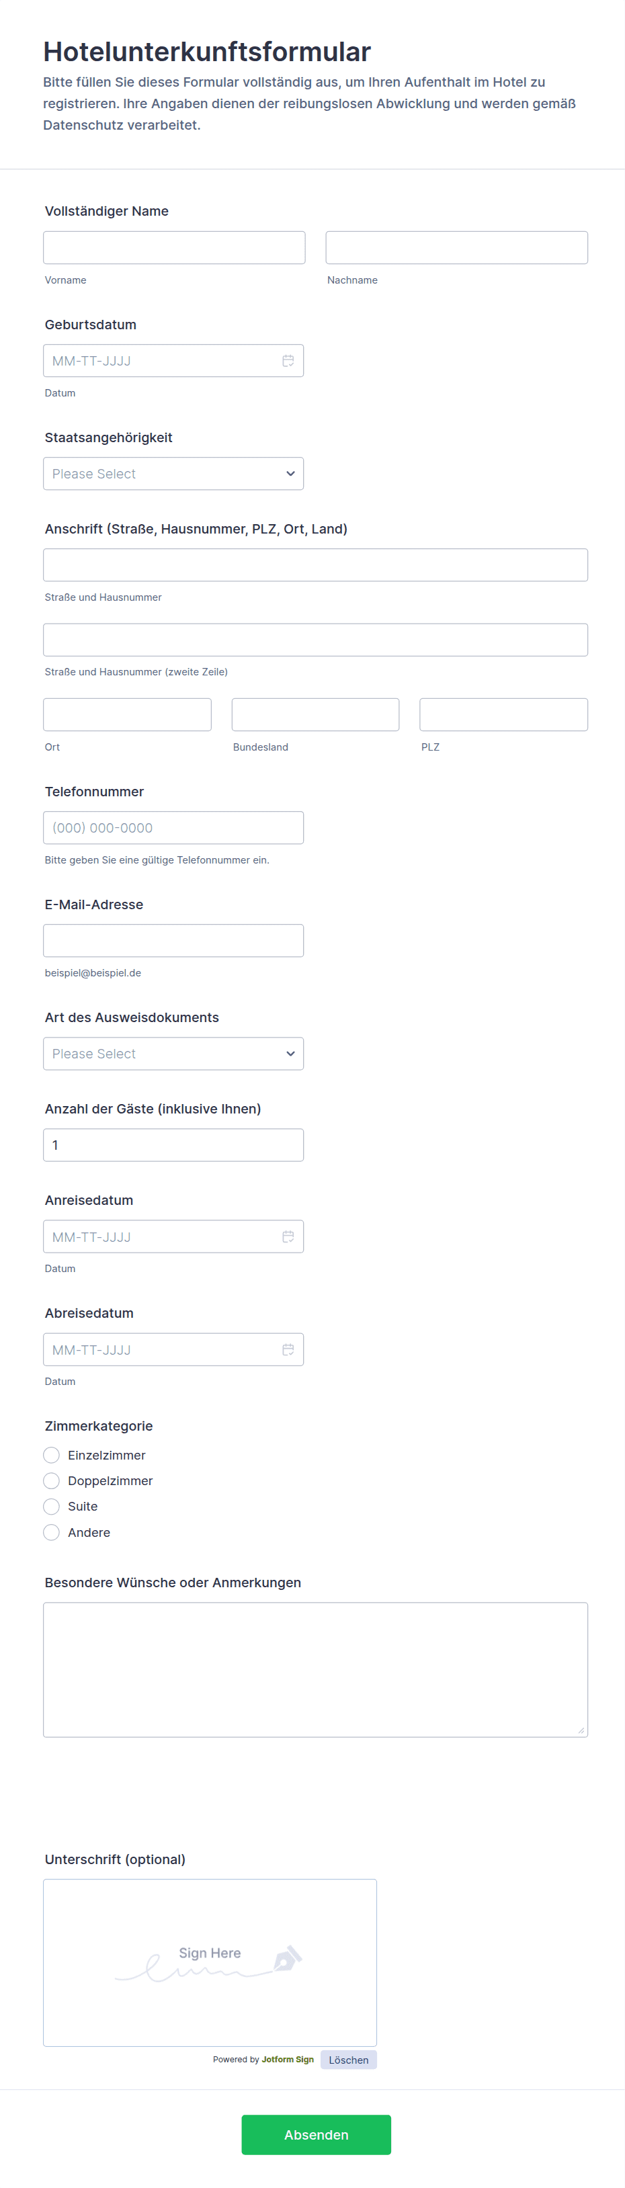This screenshot has width=625, height=2188.
Task: Open the Jotform Sign link
Action: (287, 2059)
